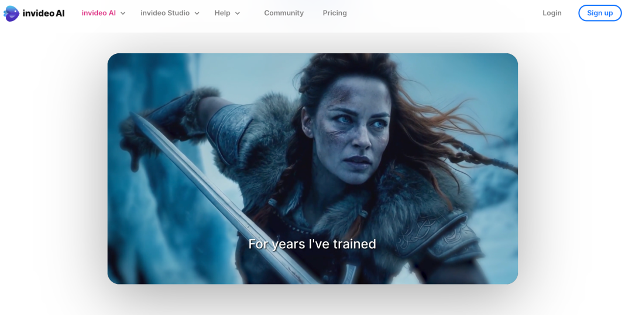Screen dimensions: 632x315
Task: Go to the Community page
Action: (x=284, y=13)
